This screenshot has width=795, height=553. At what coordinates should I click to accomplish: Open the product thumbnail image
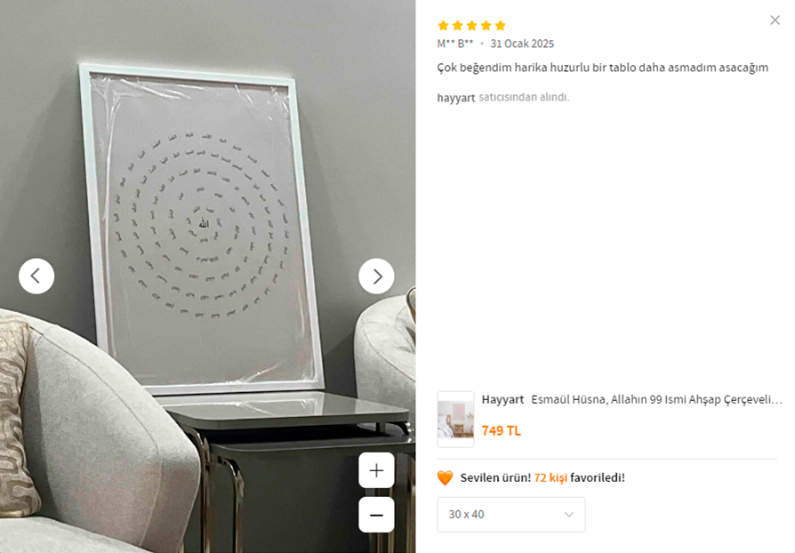[456, 419]
